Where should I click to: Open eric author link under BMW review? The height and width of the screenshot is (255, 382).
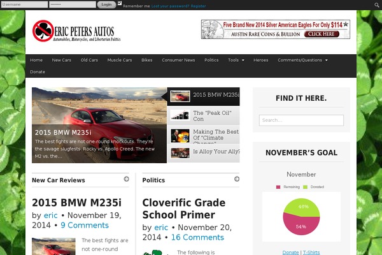click(x=50, y=215)
